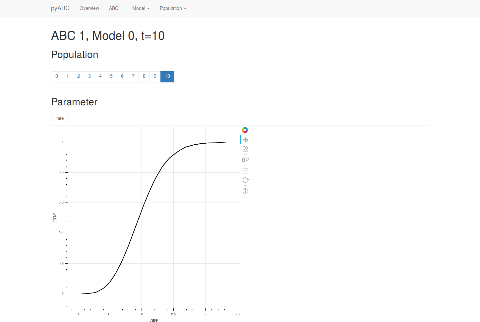Reset the plot view

click(x=245, y=180)
